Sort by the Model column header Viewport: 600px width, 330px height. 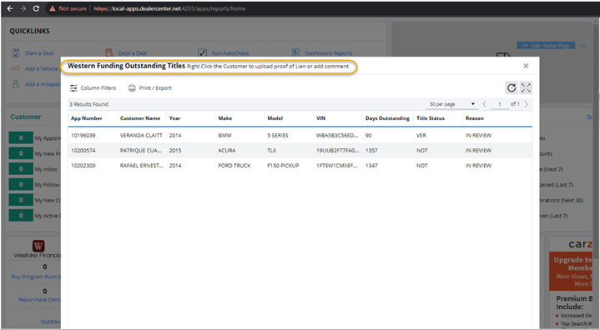[x=275, y=118]
